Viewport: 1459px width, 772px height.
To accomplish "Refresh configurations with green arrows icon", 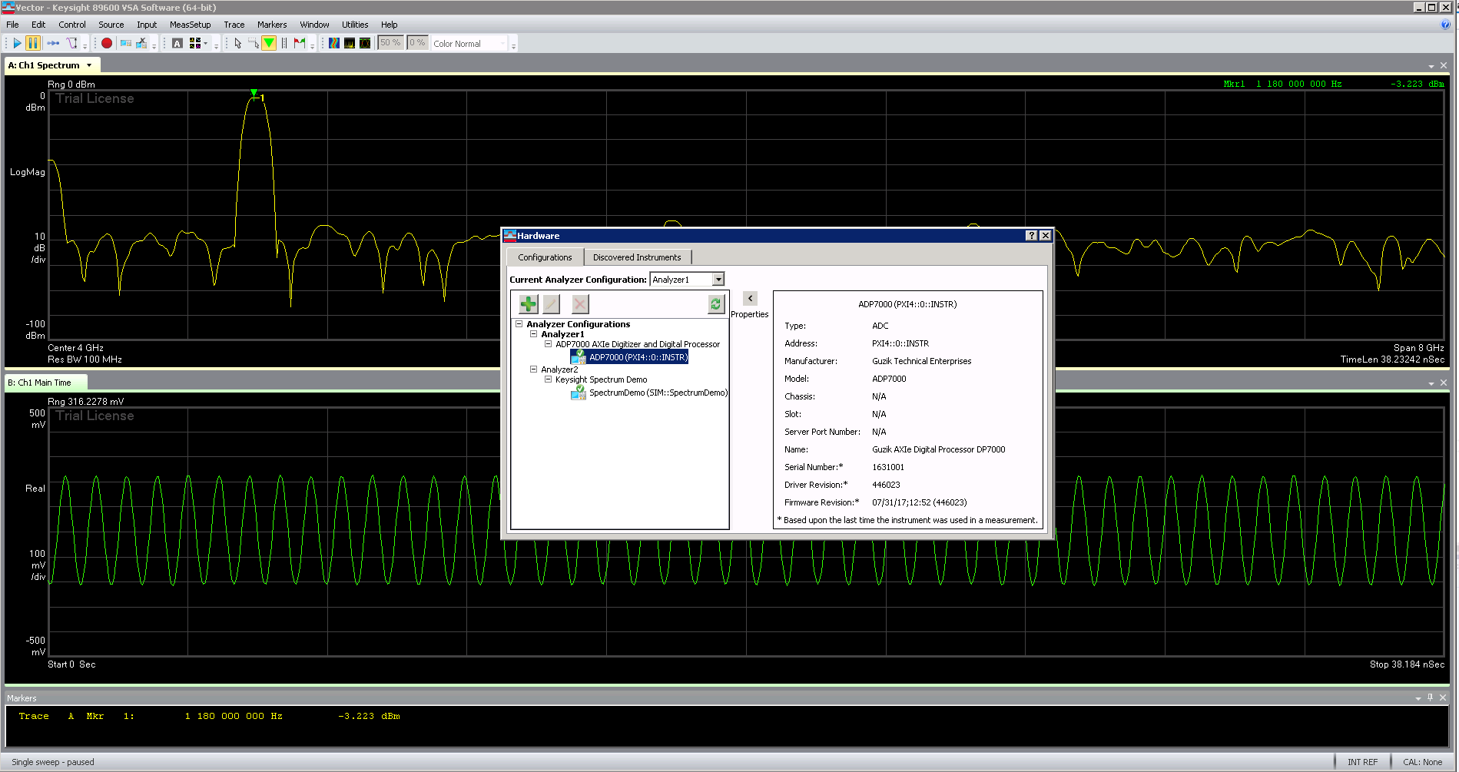I will point(716,304).
